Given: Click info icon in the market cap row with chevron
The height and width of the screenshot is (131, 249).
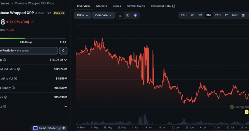Looking at the screenshot, I should click(4, 60).
